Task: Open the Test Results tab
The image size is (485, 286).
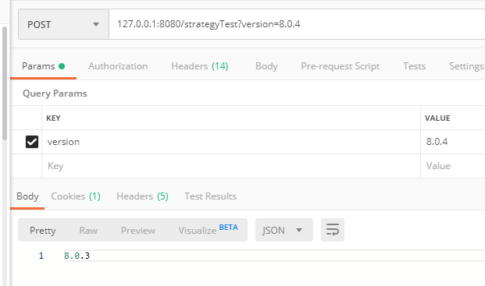Action: 210,196
